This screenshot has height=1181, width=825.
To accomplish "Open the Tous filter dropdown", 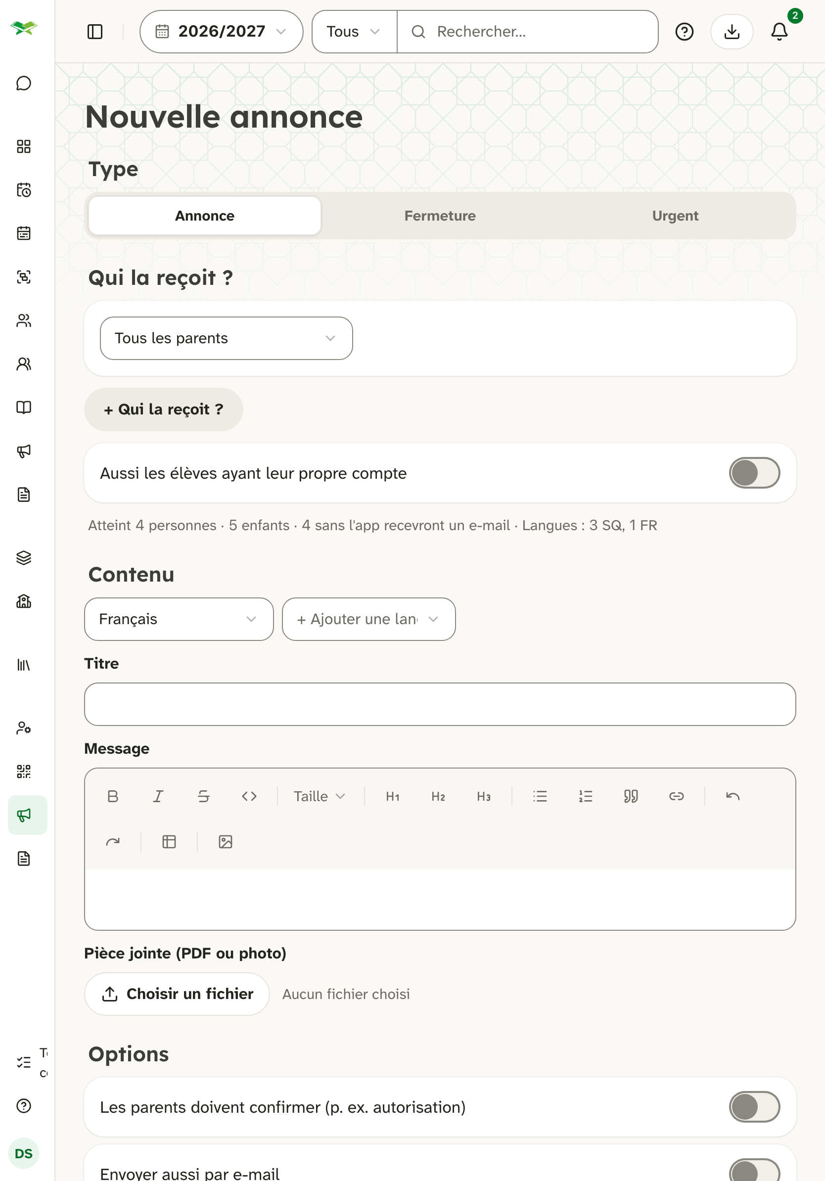I will coord(354,32).
